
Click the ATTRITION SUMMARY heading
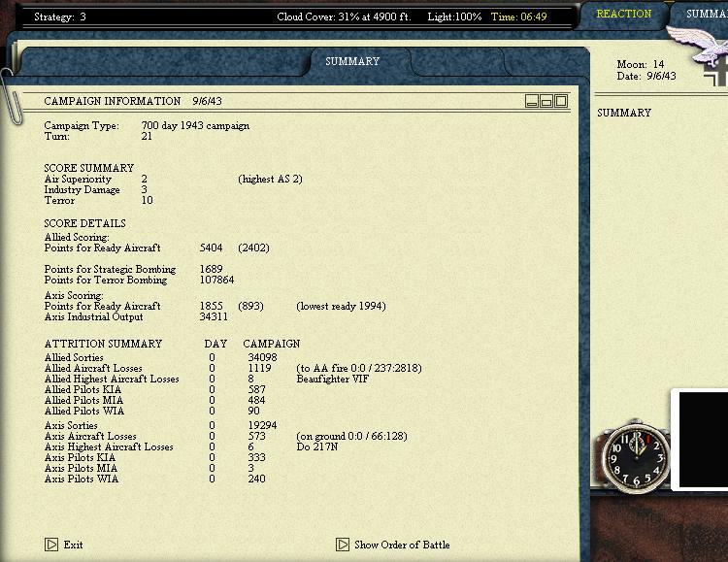point(103,344)
